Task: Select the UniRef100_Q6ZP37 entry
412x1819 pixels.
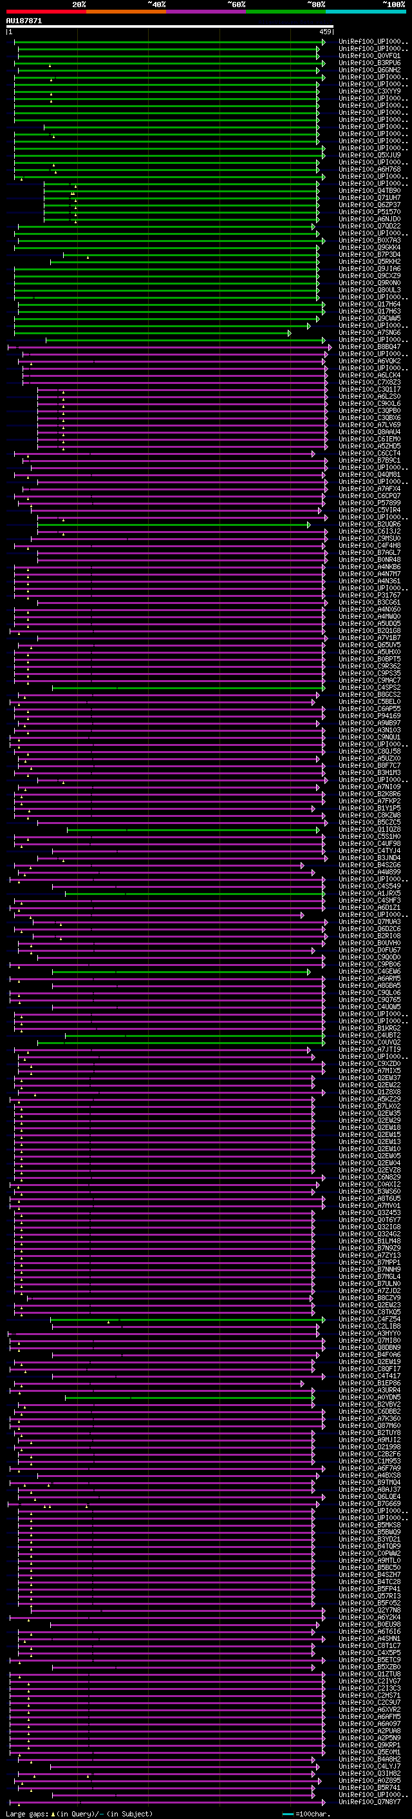Action: [370, 205]
